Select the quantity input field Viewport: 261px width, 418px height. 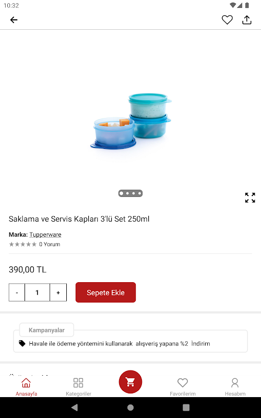37,293
